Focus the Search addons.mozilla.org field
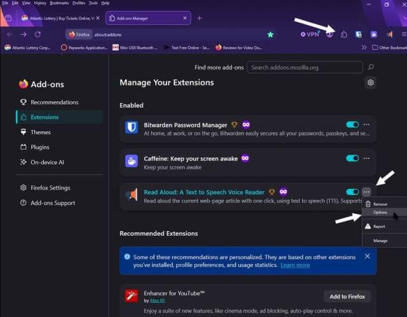This screenshot has height=317, width=407. [x=305, y=67]
